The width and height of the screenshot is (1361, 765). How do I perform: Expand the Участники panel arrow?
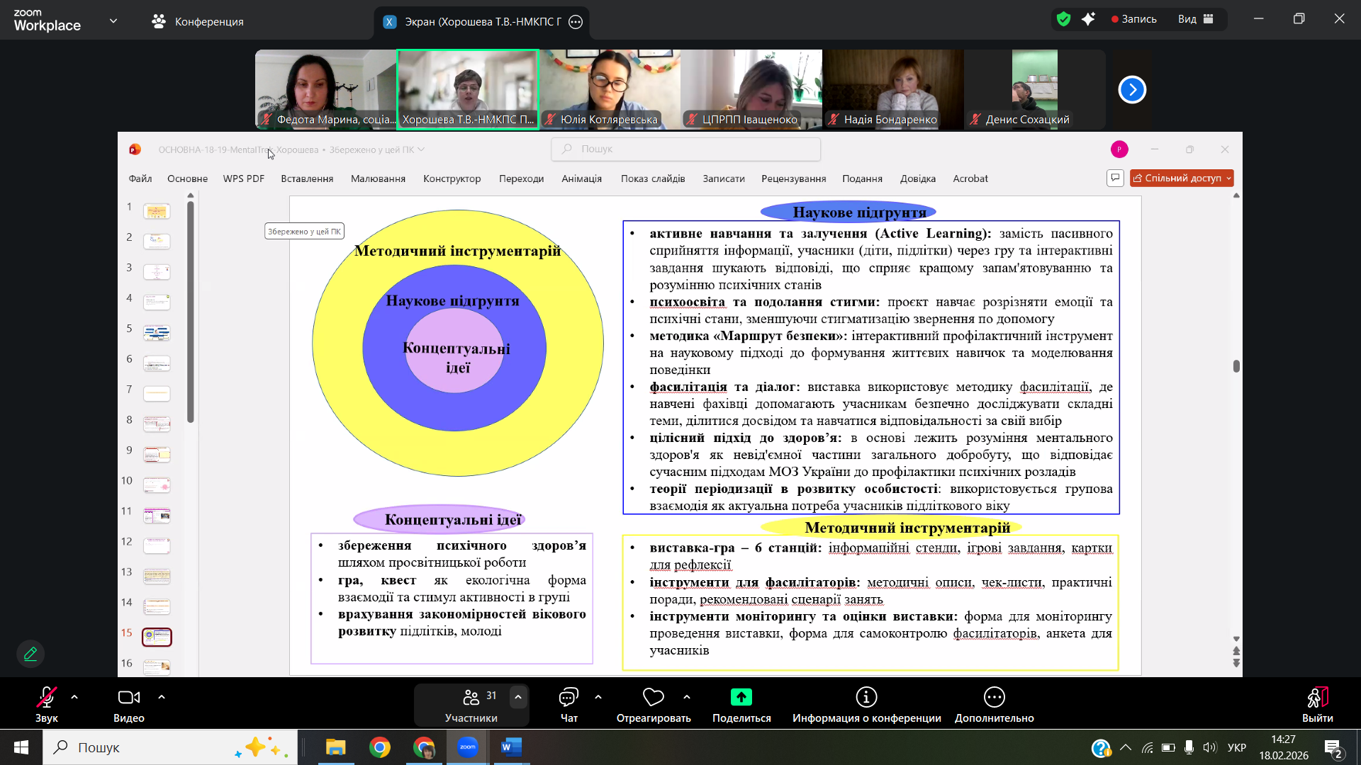click(x=518, y=697)
